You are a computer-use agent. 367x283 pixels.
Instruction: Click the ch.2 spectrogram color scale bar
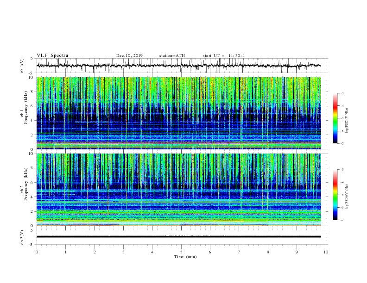335,195
